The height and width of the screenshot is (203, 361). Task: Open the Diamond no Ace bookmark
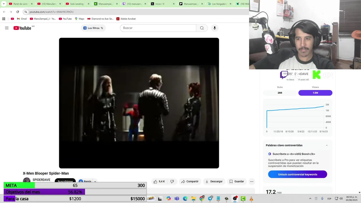tap(100, 19)
